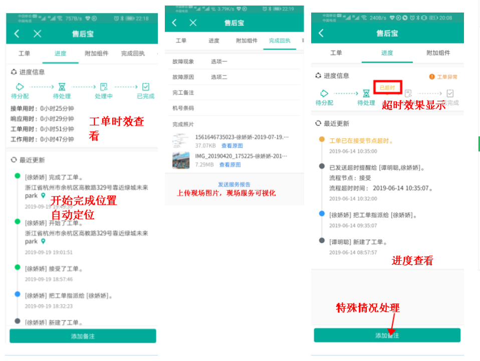Click the 发送服务报告 link
The image size is (480, 361).
(234, 184)
